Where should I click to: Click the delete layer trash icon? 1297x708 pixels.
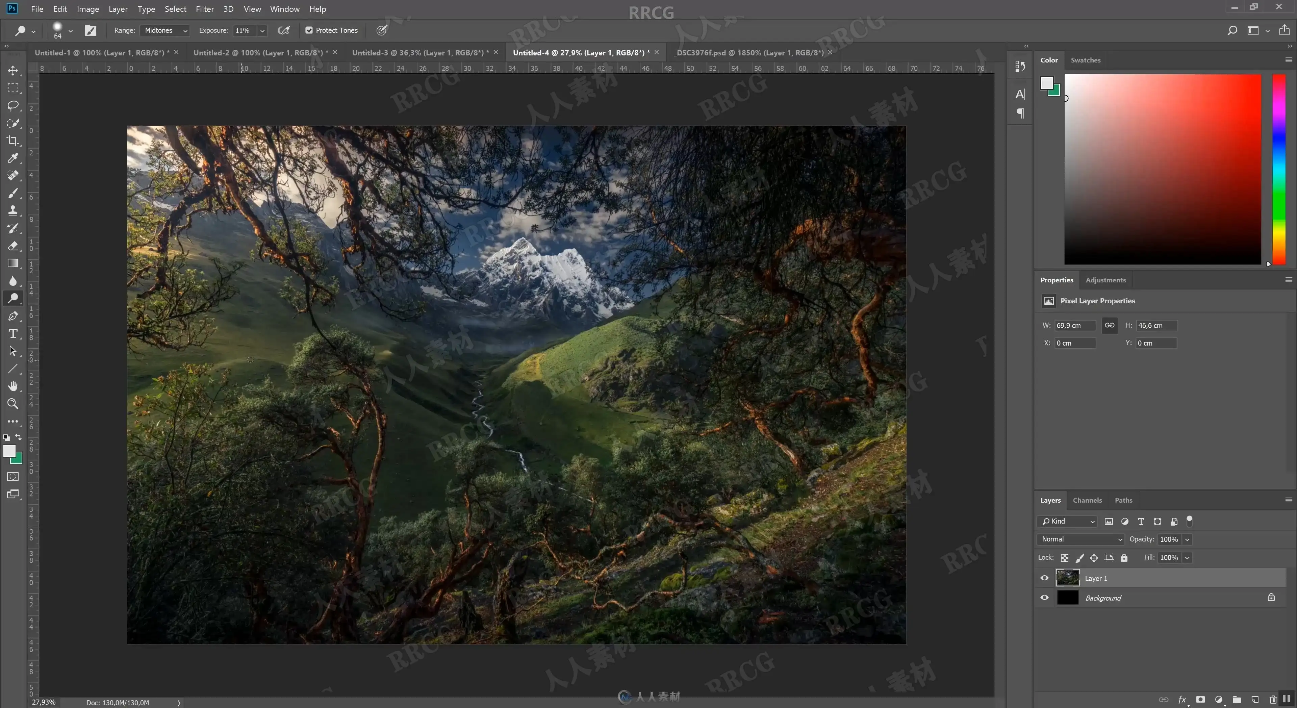pyautogui.click(x=1273, y=700)
